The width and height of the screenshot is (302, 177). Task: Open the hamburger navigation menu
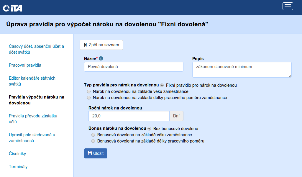click(x=288, y=6)
